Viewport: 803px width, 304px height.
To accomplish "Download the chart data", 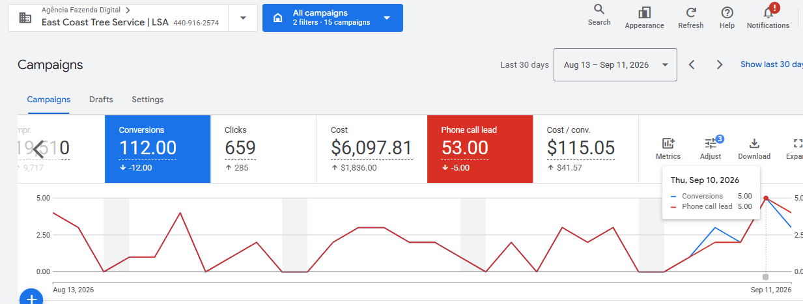I will 754,148.
